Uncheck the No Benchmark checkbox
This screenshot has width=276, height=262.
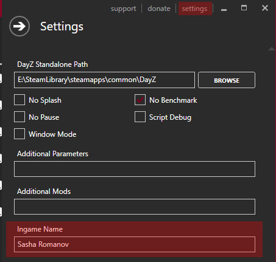pyautogui.click(x=140, y=100)
